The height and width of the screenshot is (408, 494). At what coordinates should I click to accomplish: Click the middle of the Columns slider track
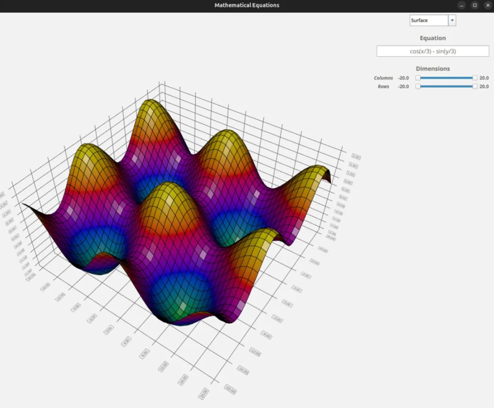[x=446, y=78]
